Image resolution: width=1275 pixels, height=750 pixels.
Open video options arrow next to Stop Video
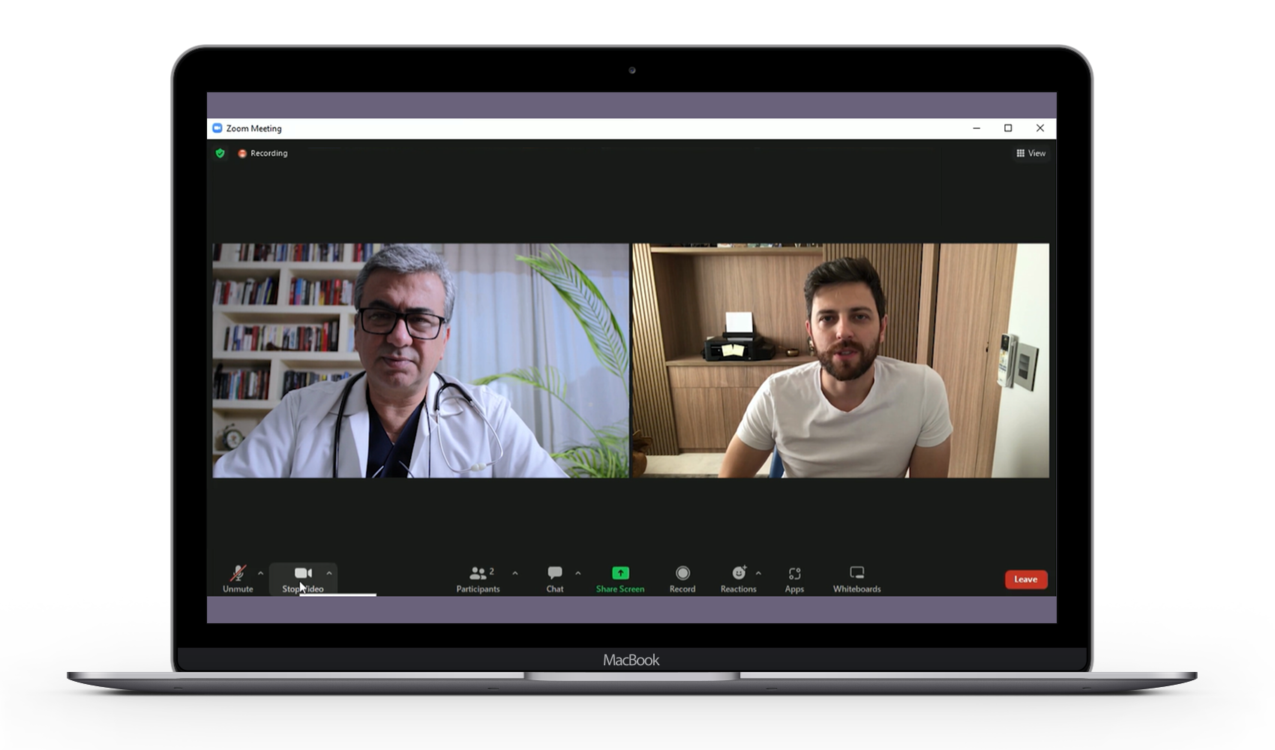329,573
